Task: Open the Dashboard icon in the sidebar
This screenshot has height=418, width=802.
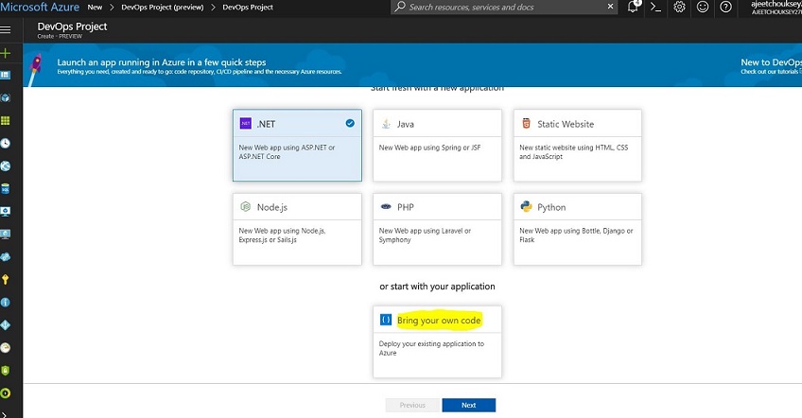Action: (x=5, y=76)
